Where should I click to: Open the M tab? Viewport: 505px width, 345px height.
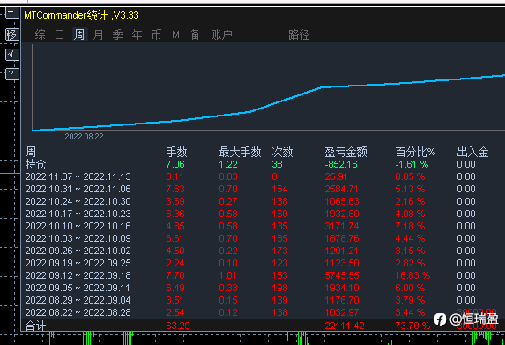coord(175,34)
